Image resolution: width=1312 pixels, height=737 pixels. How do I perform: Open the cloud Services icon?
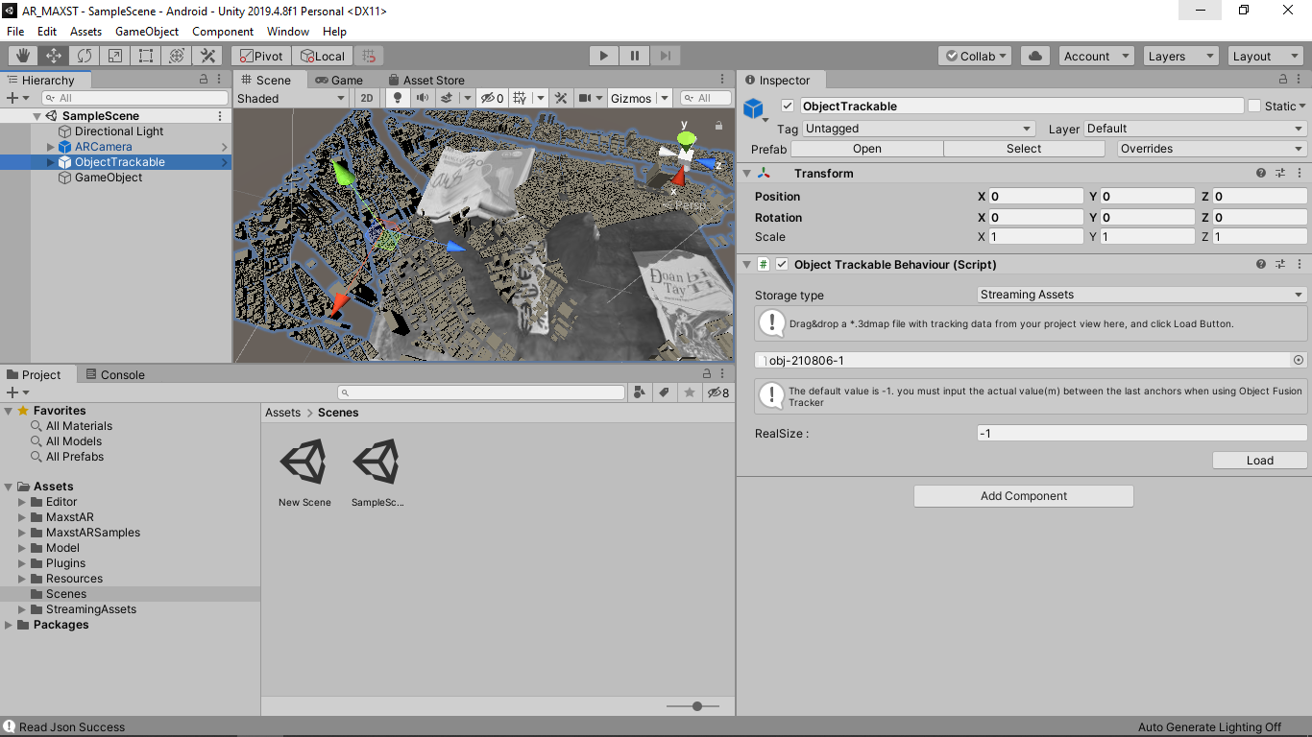(1035, 56)
